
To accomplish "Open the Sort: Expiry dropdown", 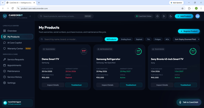I will pyautogui.click(x=186, y=39).
